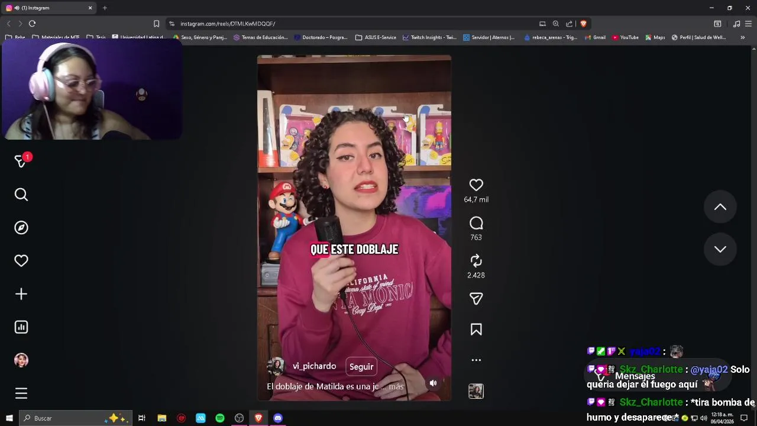Create a new post with the plus icon
Viewport: 757px width, 426px height.
coord(21,294)
